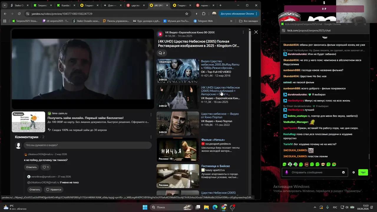The image size is (377, 212).
Task: Open Все закладки folder
Action: [248, 21]
